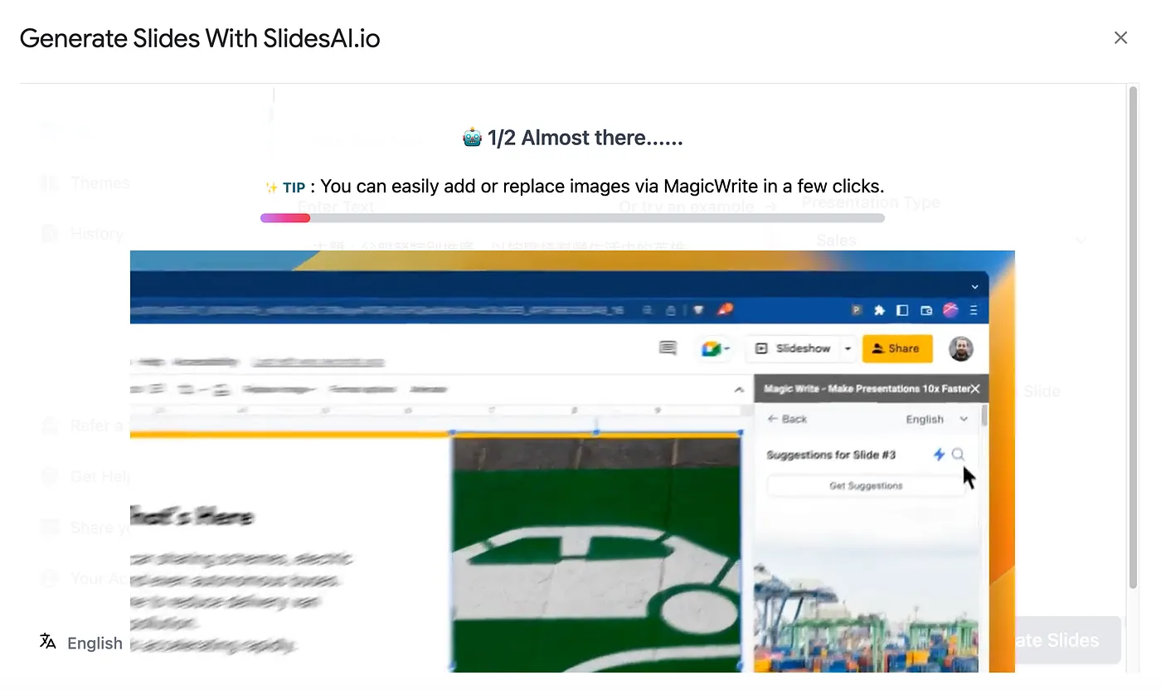Image resolution: width=1161 pixels, height=690 pixels.
Task: Start the Slideshow in the preview
Action: click(x=793, y=348)
